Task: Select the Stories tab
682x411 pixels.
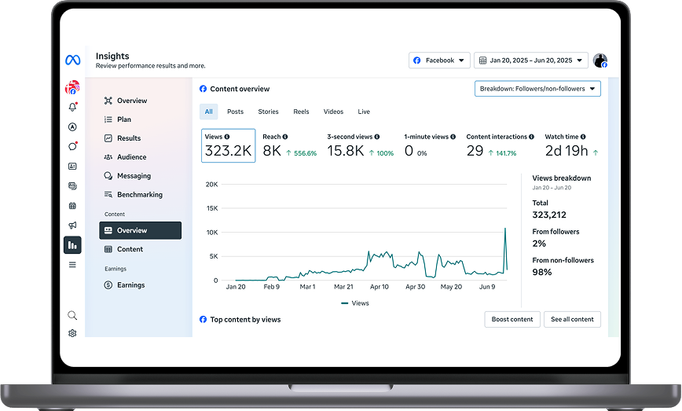Action: (x=268, y=112)
